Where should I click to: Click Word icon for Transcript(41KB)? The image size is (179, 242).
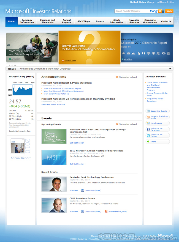pyautogui.click(x=83, y=190)
